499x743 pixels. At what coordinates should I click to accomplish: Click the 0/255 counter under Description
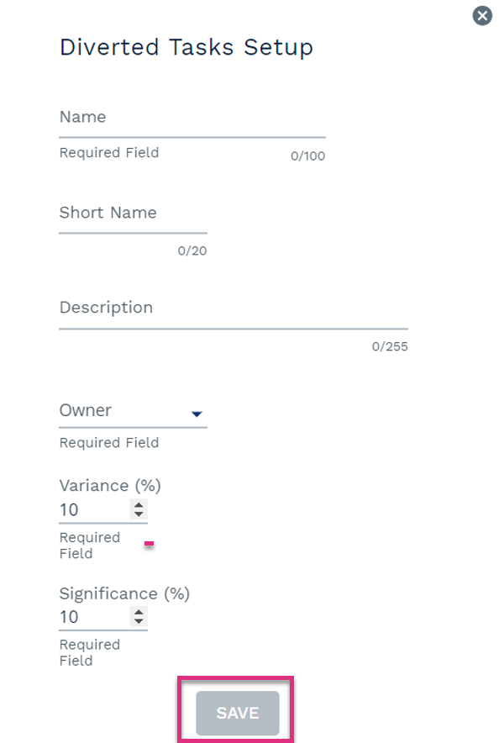tap(390, 346)
